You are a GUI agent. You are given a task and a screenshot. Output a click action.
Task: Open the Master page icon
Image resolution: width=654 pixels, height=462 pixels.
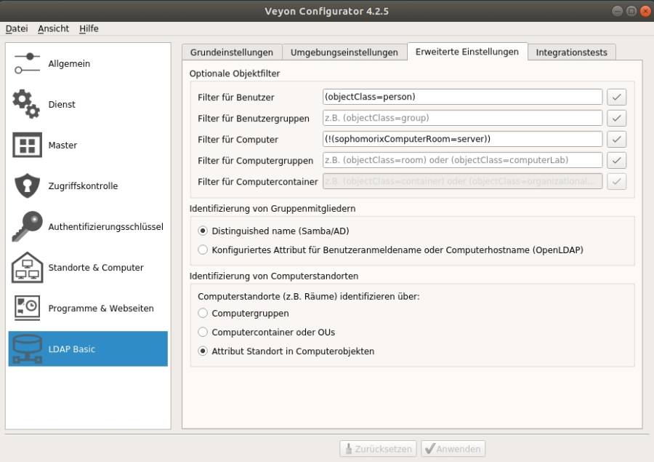tap(27, 145)
